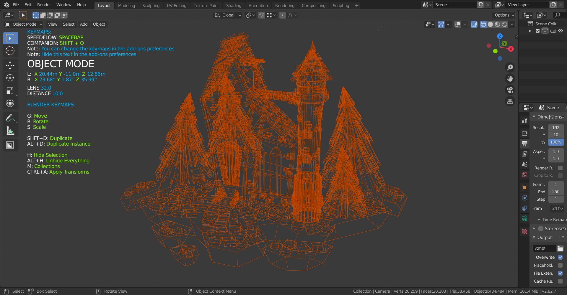Open the View Layer properties tab
The image size is (567, 295).
pyautogui.click(x=524, y=154)
